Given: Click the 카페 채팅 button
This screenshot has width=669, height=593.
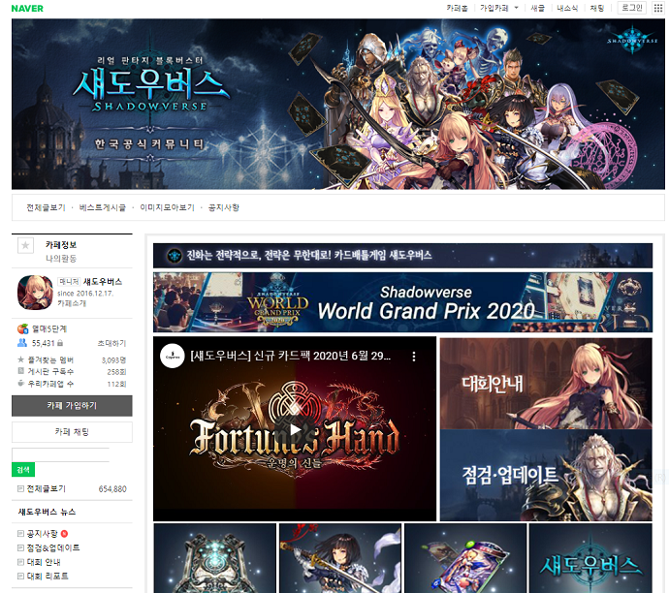Looking at the screenshot, I should (72, 432).
